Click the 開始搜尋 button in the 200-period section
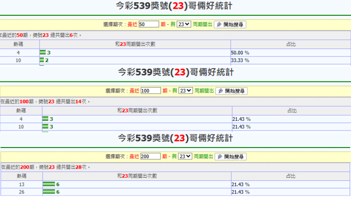This screenshot has height=197, width=351. (x=231, y=157)
